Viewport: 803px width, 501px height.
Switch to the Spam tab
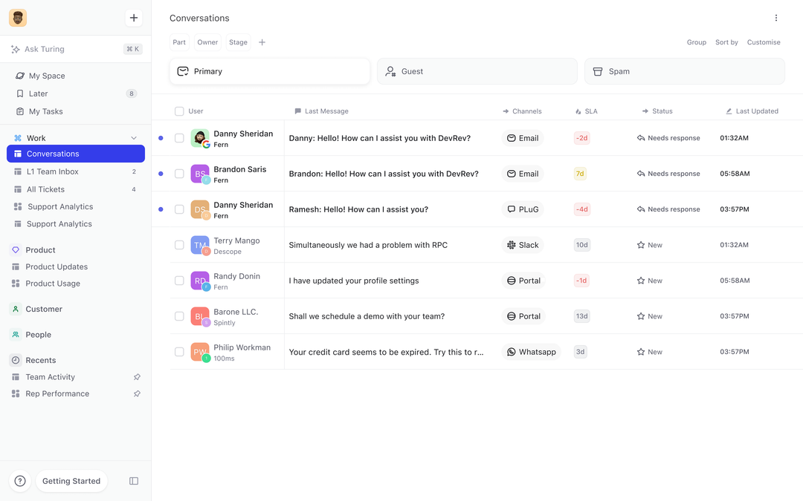(x=684, y=71)
